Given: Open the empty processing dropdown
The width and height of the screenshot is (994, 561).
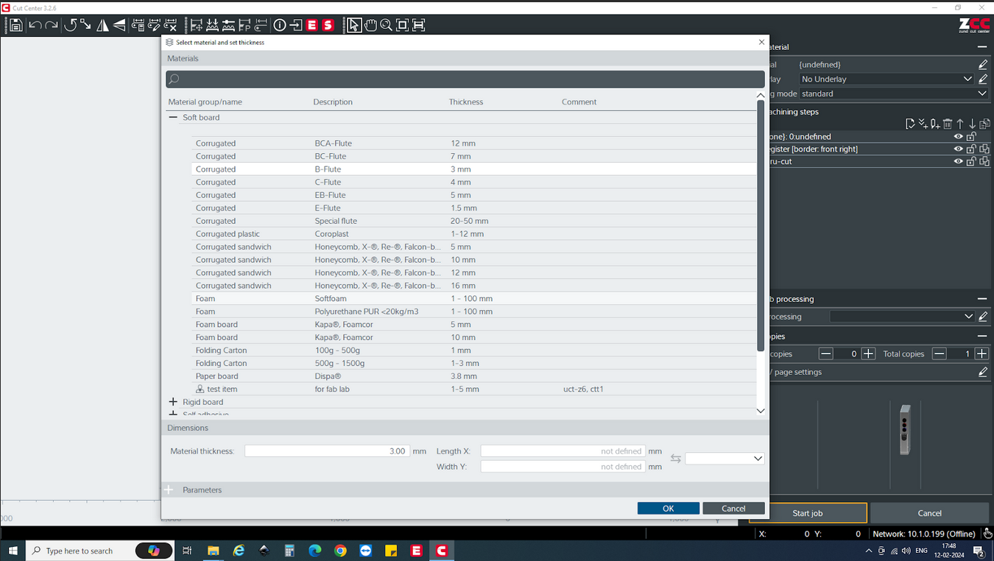Looking at the screenshot, I should pyautogui.click(x=968, y=317).
